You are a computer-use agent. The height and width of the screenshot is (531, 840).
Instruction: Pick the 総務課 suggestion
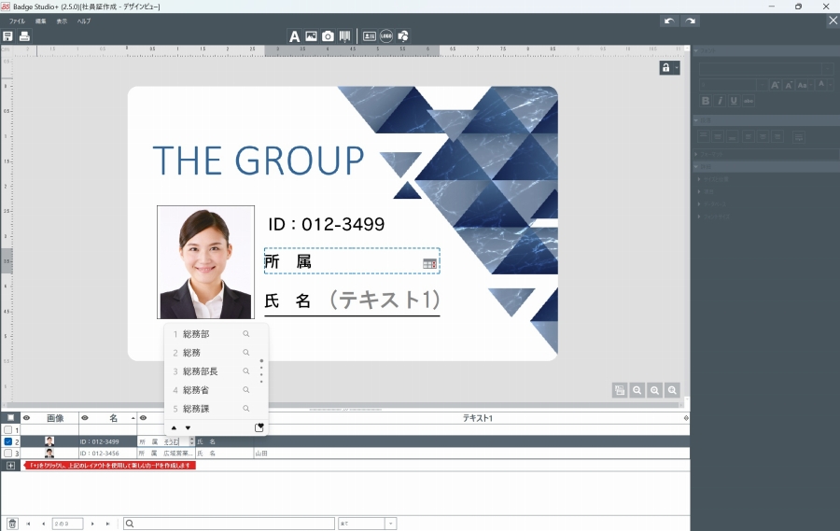(196, 409)
